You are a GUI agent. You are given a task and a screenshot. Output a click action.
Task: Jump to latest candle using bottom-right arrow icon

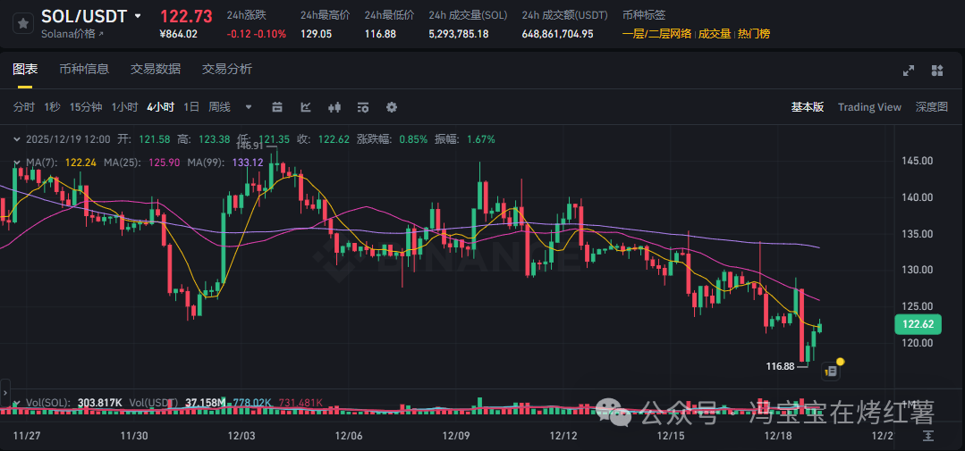(929, 435)
